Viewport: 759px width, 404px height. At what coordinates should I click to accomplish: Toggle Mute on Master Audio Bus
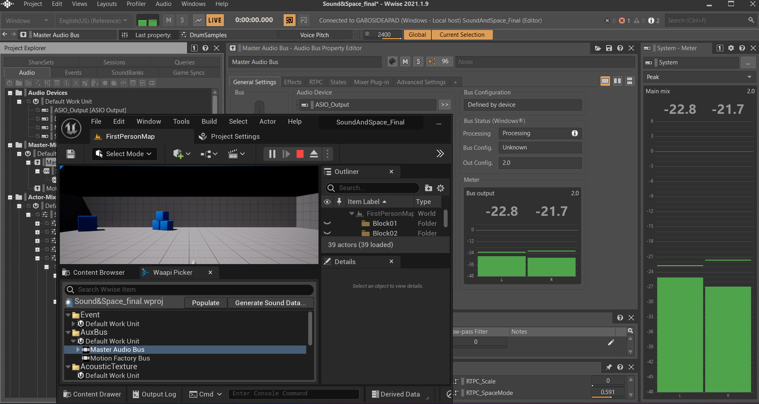(x=405, y=62)
